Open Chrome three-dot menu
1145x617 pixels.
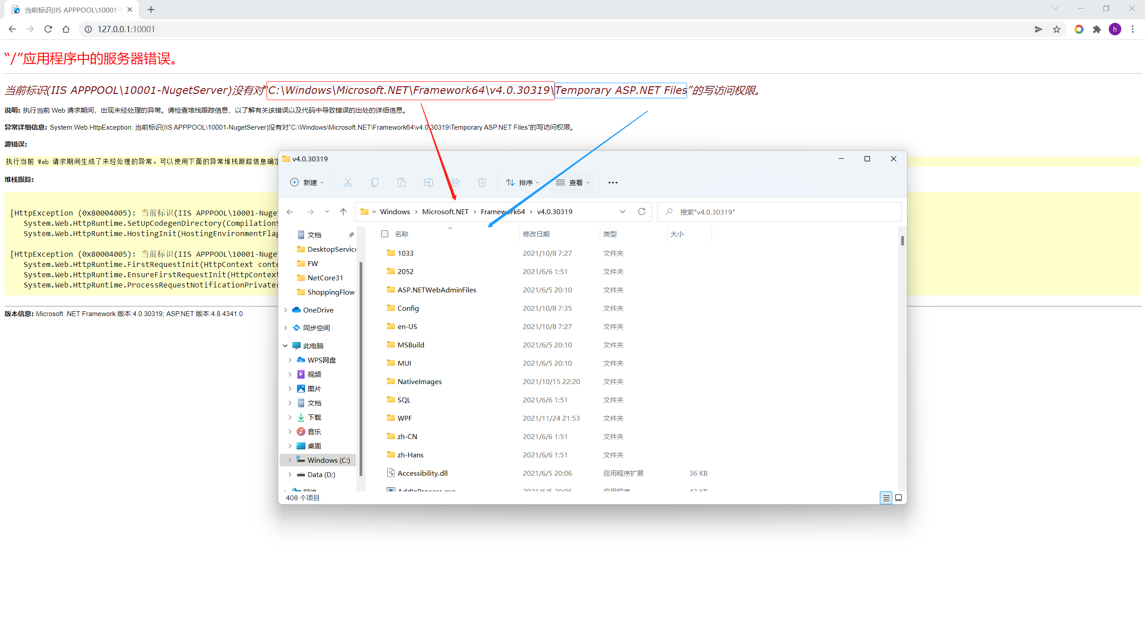1132,30
